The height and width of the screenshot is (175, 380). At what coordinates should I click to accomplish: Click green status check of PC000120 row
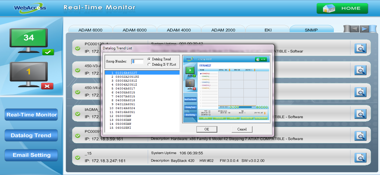tap(78, 48)
